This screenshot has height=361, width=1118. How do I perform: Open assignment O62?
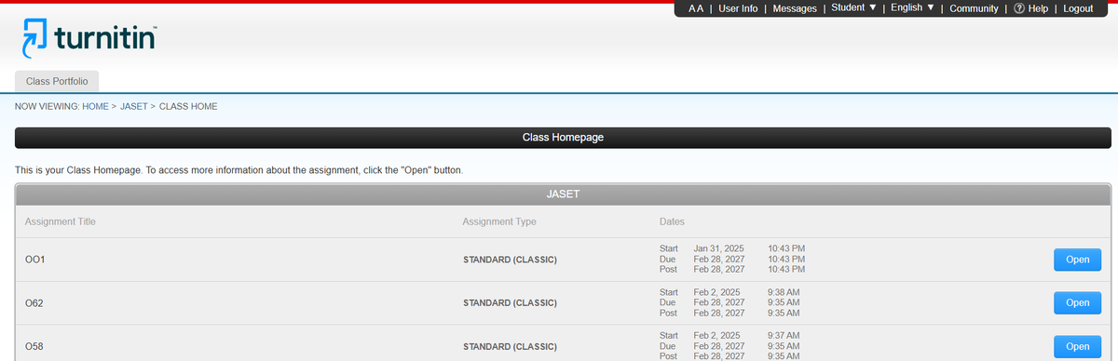[x=1077, y=302]
